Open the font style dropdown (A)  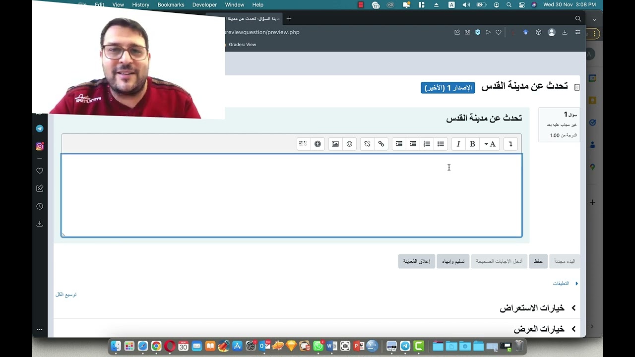pos(490,144)
